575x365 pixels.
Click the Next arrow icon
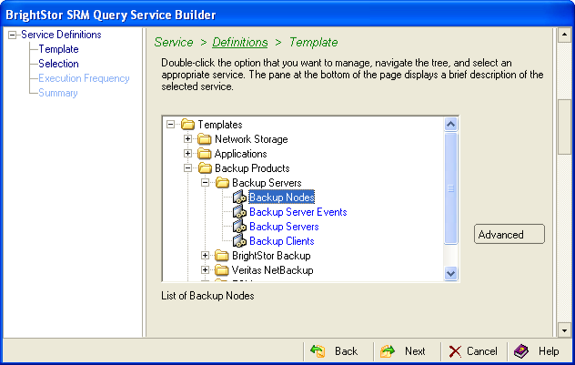388,351
